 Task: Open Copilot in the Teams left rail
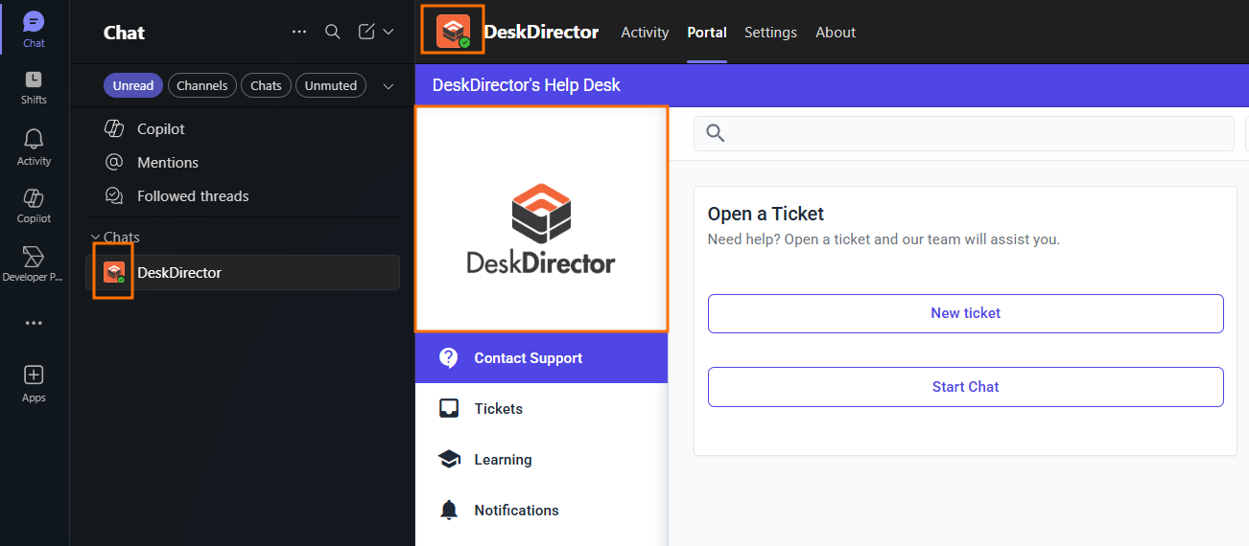(34, 205)
